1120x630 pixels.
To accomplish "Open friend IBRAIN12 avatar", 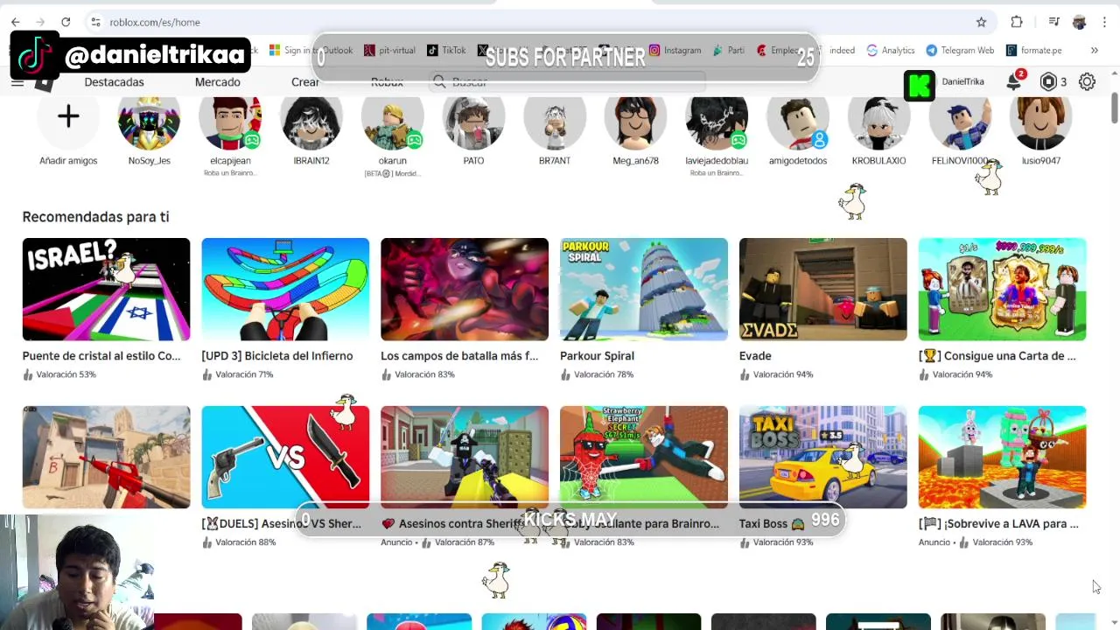I will [311, 118].
